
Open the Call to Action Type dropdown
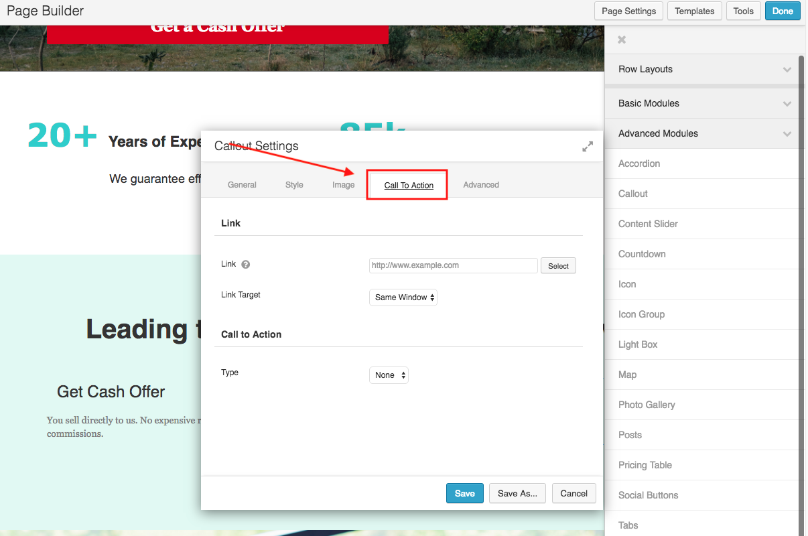pyautogui.click(x=389, y=375)
